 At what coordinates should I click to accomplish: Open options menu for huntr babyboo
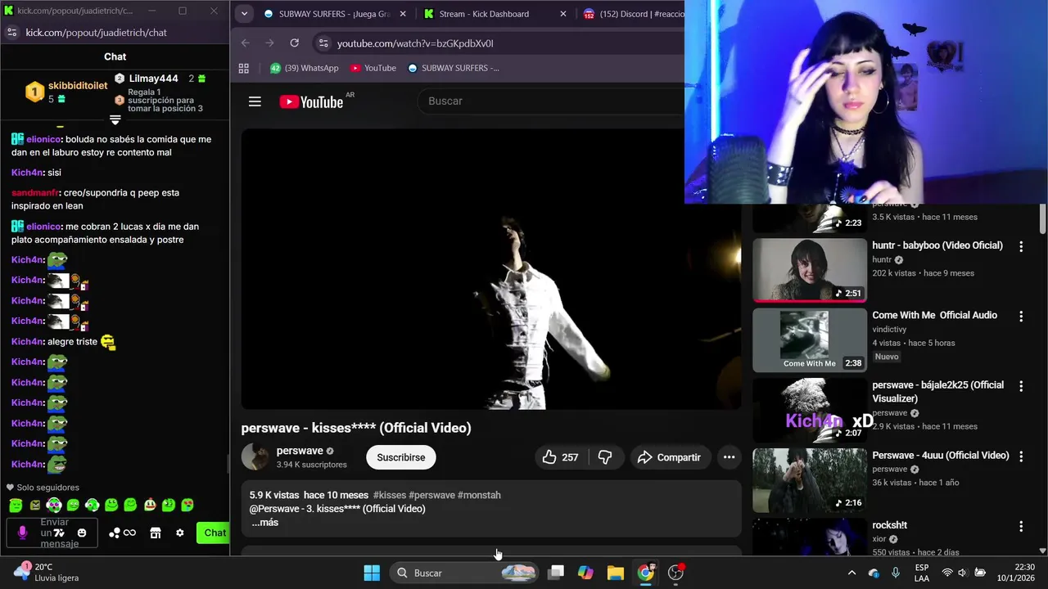[1021, 246]
